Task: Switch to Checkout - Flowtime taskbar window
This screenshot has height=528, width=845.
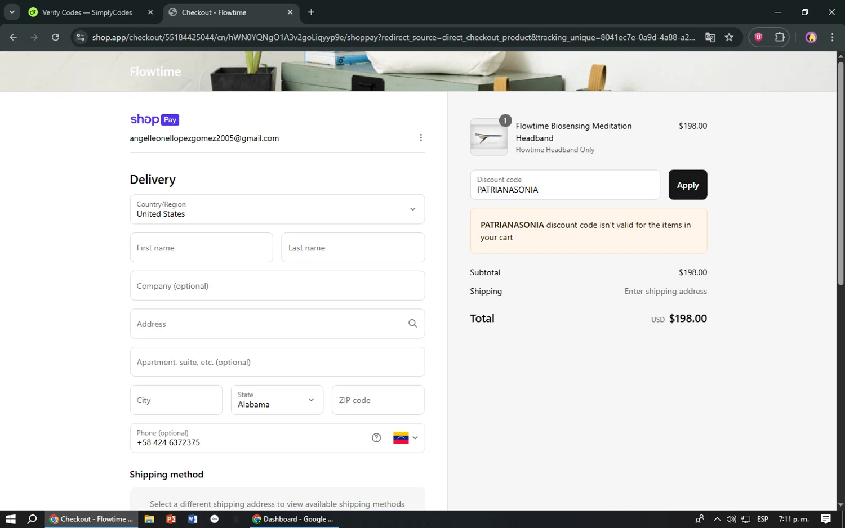Action: (91, 519)
